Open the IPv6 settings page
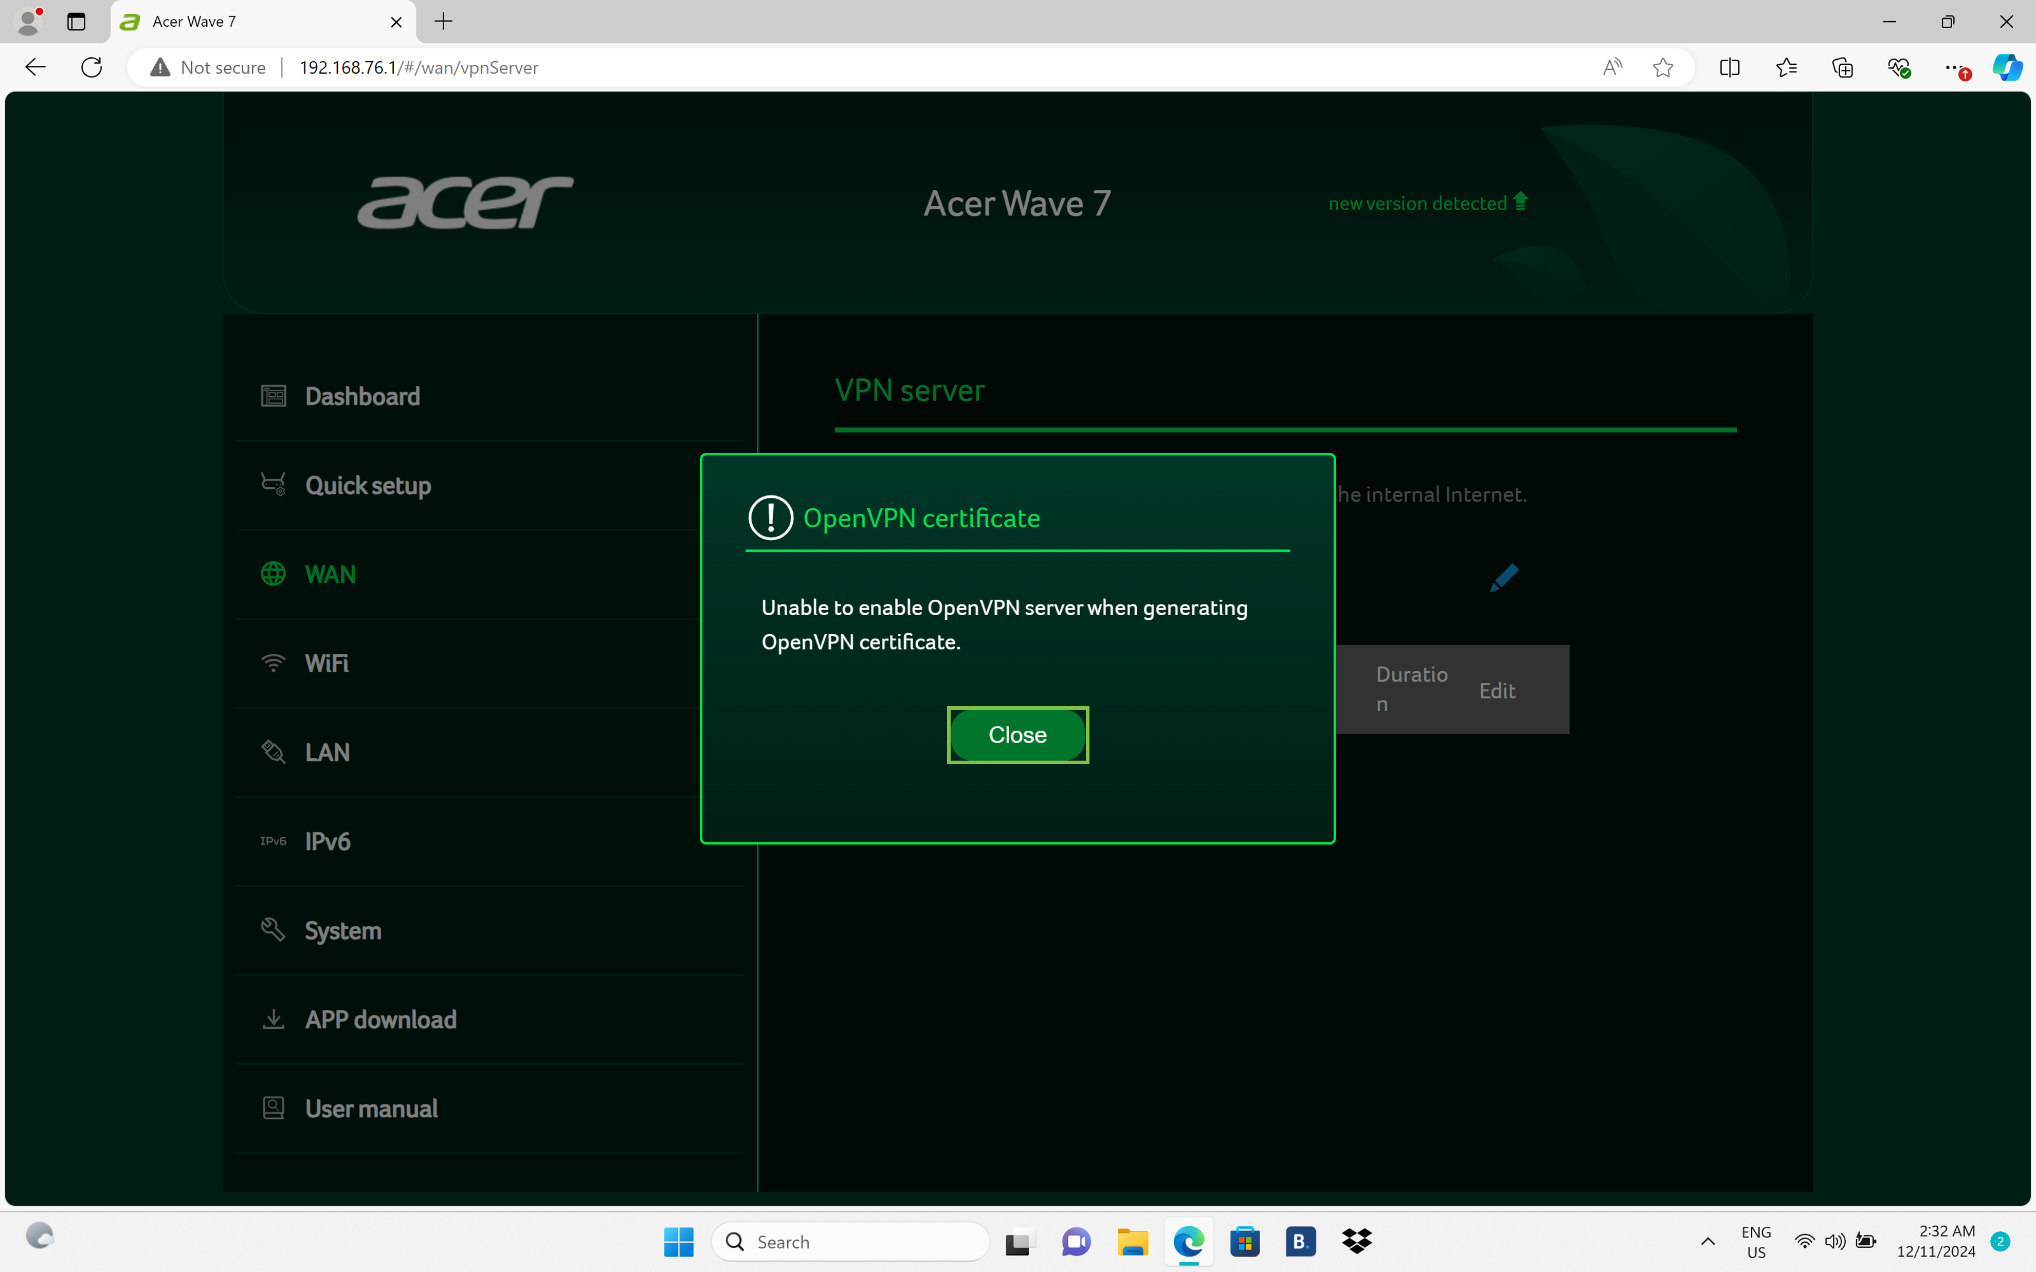The width and height of the screenshot is (2036, 1272). [328, 841]
